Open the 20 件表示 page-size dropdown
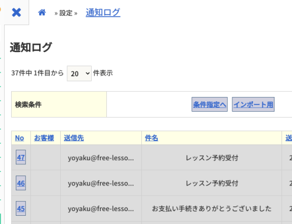The height and width of the screenshot is (224, 292). click(x=79, y=74)
